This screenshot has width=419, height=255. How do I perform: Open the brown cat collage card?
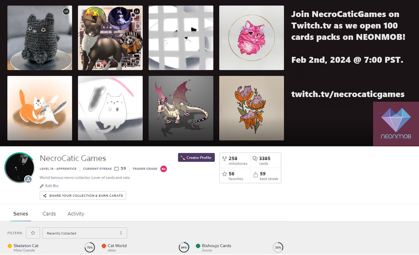(110, 38)
